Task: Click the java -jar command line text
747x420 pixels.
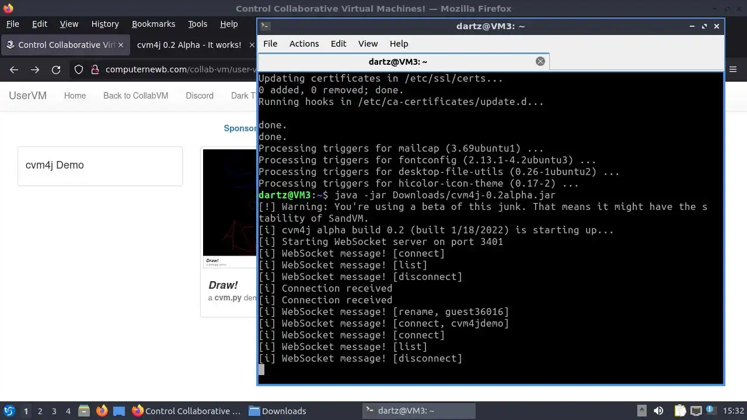Action: [x=445, y=195]
